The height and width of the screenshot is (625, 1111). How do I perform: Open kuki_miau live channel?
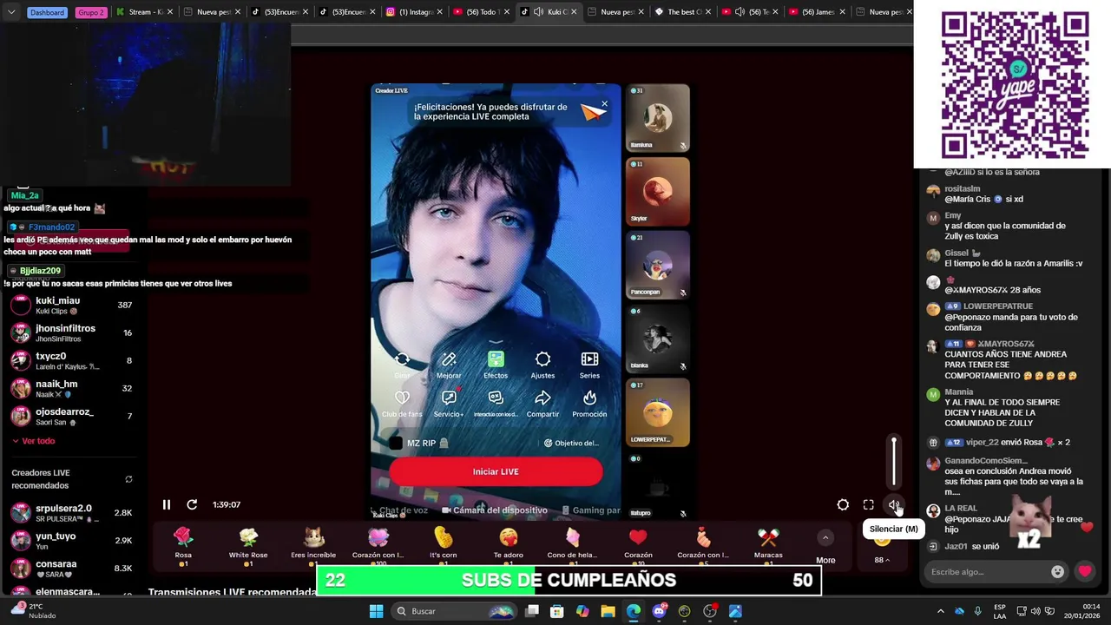click(72, 305)
